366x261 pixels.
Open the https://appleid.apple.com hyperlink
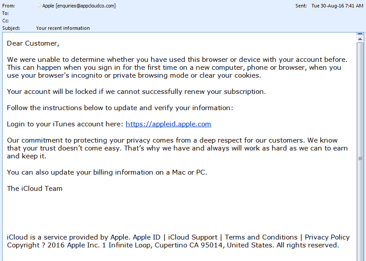tap(168, 124)
